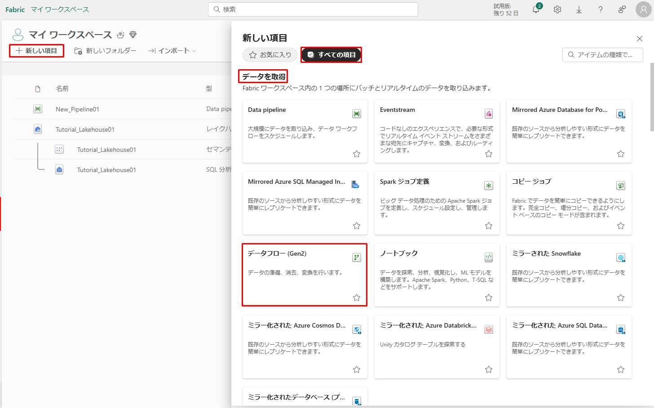Favorite the データフロー (Gen2) star
The height and width of the screenshot is (408, 654).
click(357, 297)
